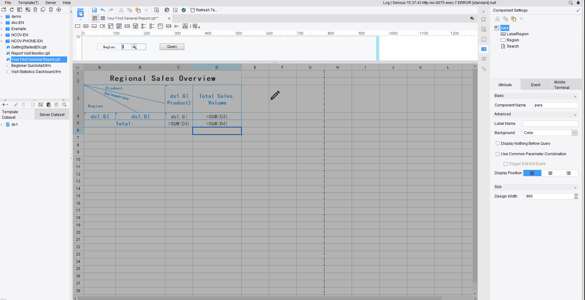Screen dimensions: 585x300
Task: Select the Checkbox Group widget icon
Action: pos(152,26)
